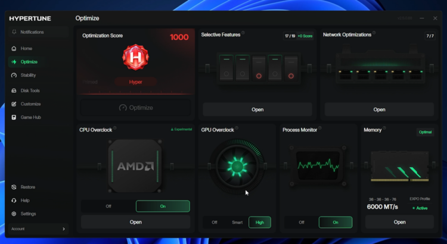Open Memory settings
This screenshot has height=244, width=447.
point(400,222)
